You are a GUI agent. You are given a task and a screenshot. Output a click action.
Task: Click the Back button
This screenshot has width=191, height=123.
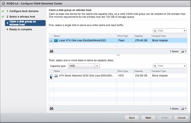132,118
